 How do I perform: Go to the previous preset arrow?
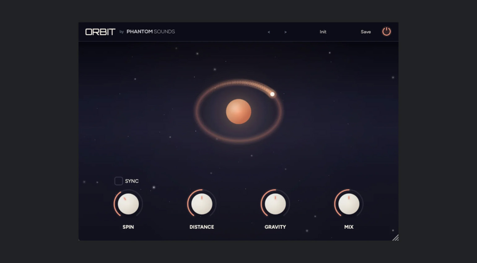click(x=269, y=32)
